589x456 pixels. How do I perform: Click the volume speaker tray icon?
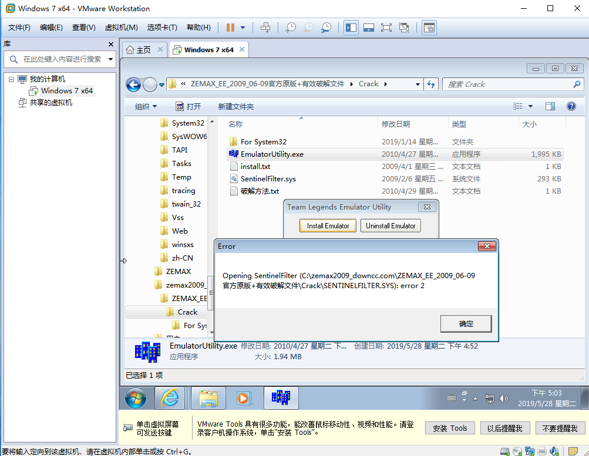point(504,398)
